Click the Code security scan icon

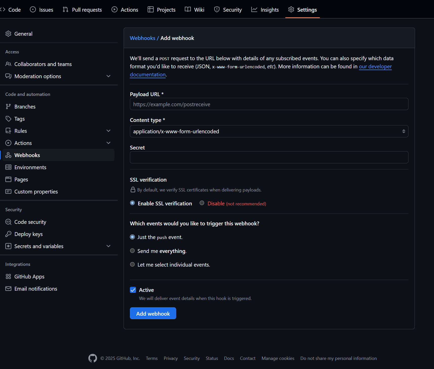(8, 222)
